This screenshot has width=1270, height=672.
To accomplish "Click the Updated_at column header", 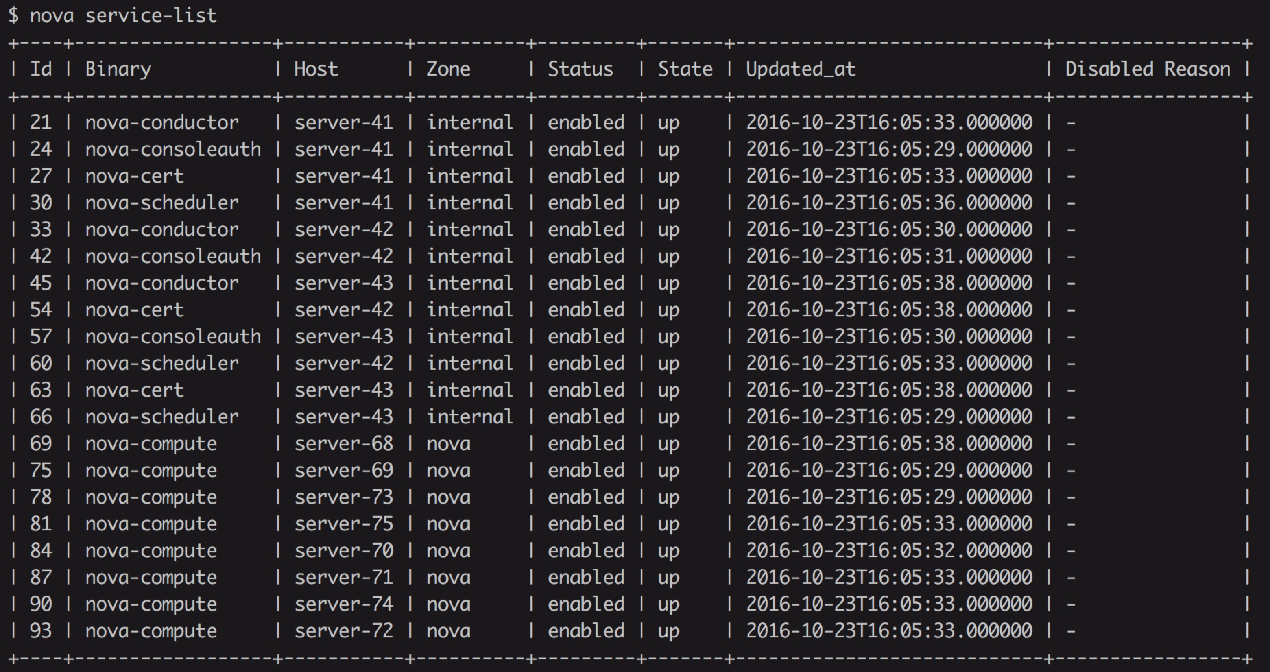I will point(800,70).
